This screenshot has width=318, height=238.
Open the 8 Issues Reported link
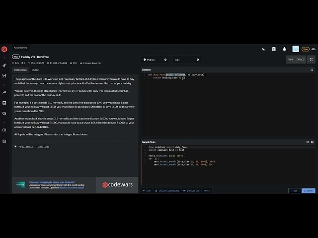click(x=90, y=63)
